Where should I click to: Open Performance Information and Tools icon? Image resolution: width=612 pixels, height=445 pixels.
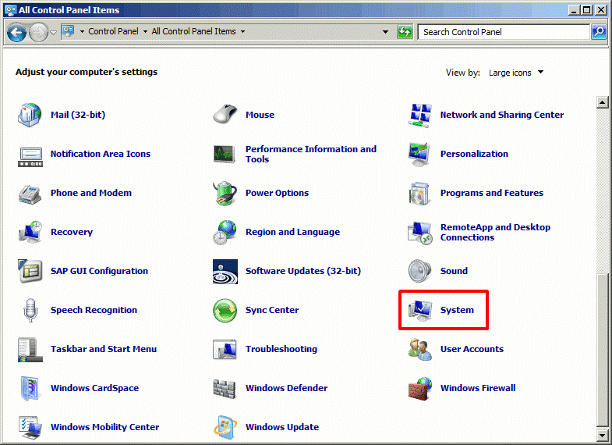pos(225,154)
